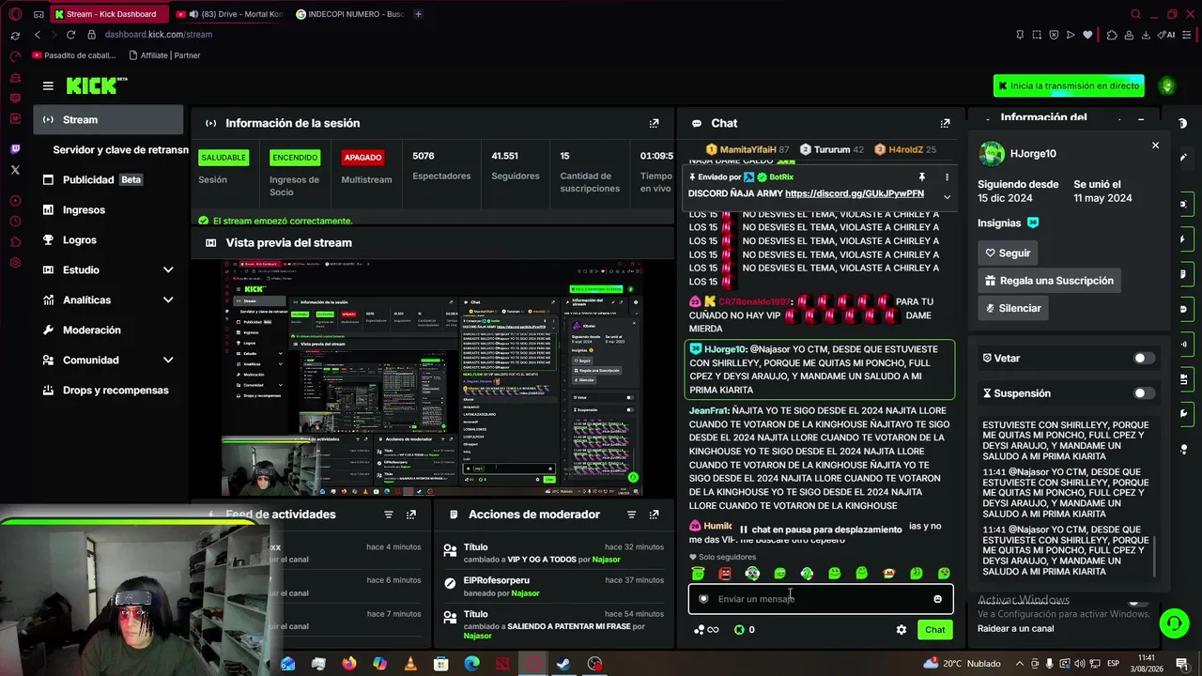Expand the Estudio sidebar section
Image resolution: width=1202 pixels, height=676 pixels.
pos(168,270)
